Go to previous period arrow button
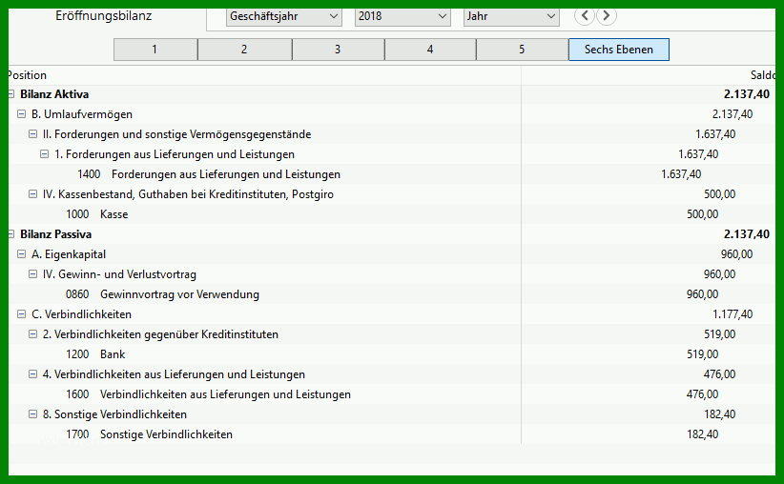This screenshot has width=784, height=484. tap(585, 15)
